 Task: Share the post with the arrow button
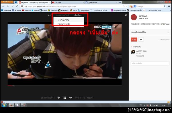pos(141,40)
